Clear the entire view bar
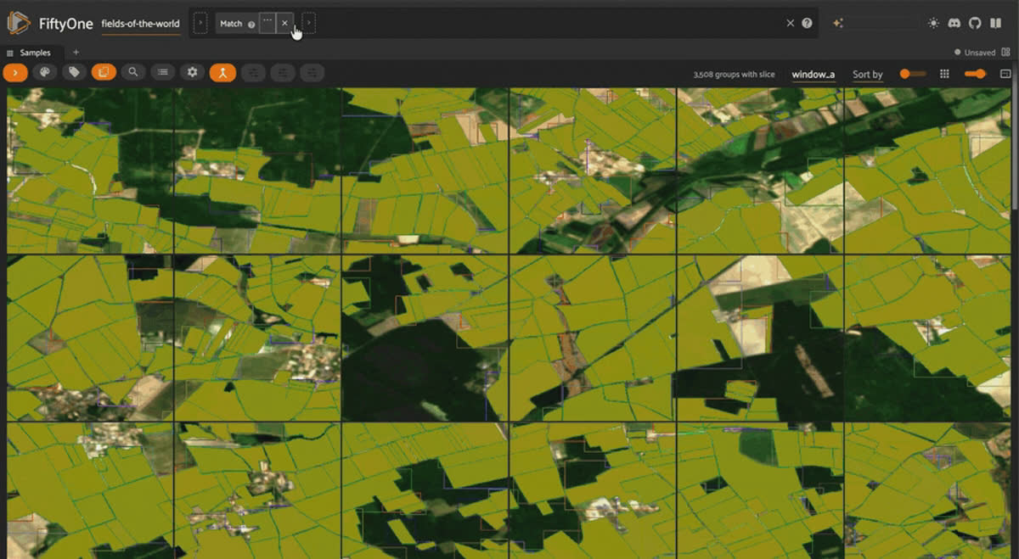This screenshot has width=1019, height=559. pyautogui.click(x=791, y=24)
